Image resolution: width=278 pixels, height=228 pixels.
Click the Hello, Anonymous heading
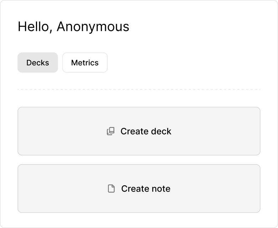73,27
